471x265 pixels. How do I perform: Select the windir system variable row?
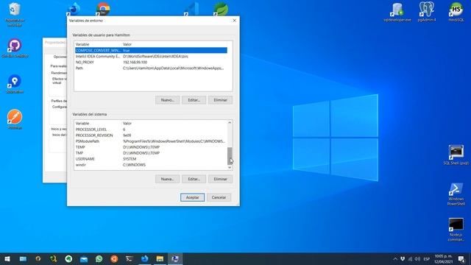tap(151, 165)
